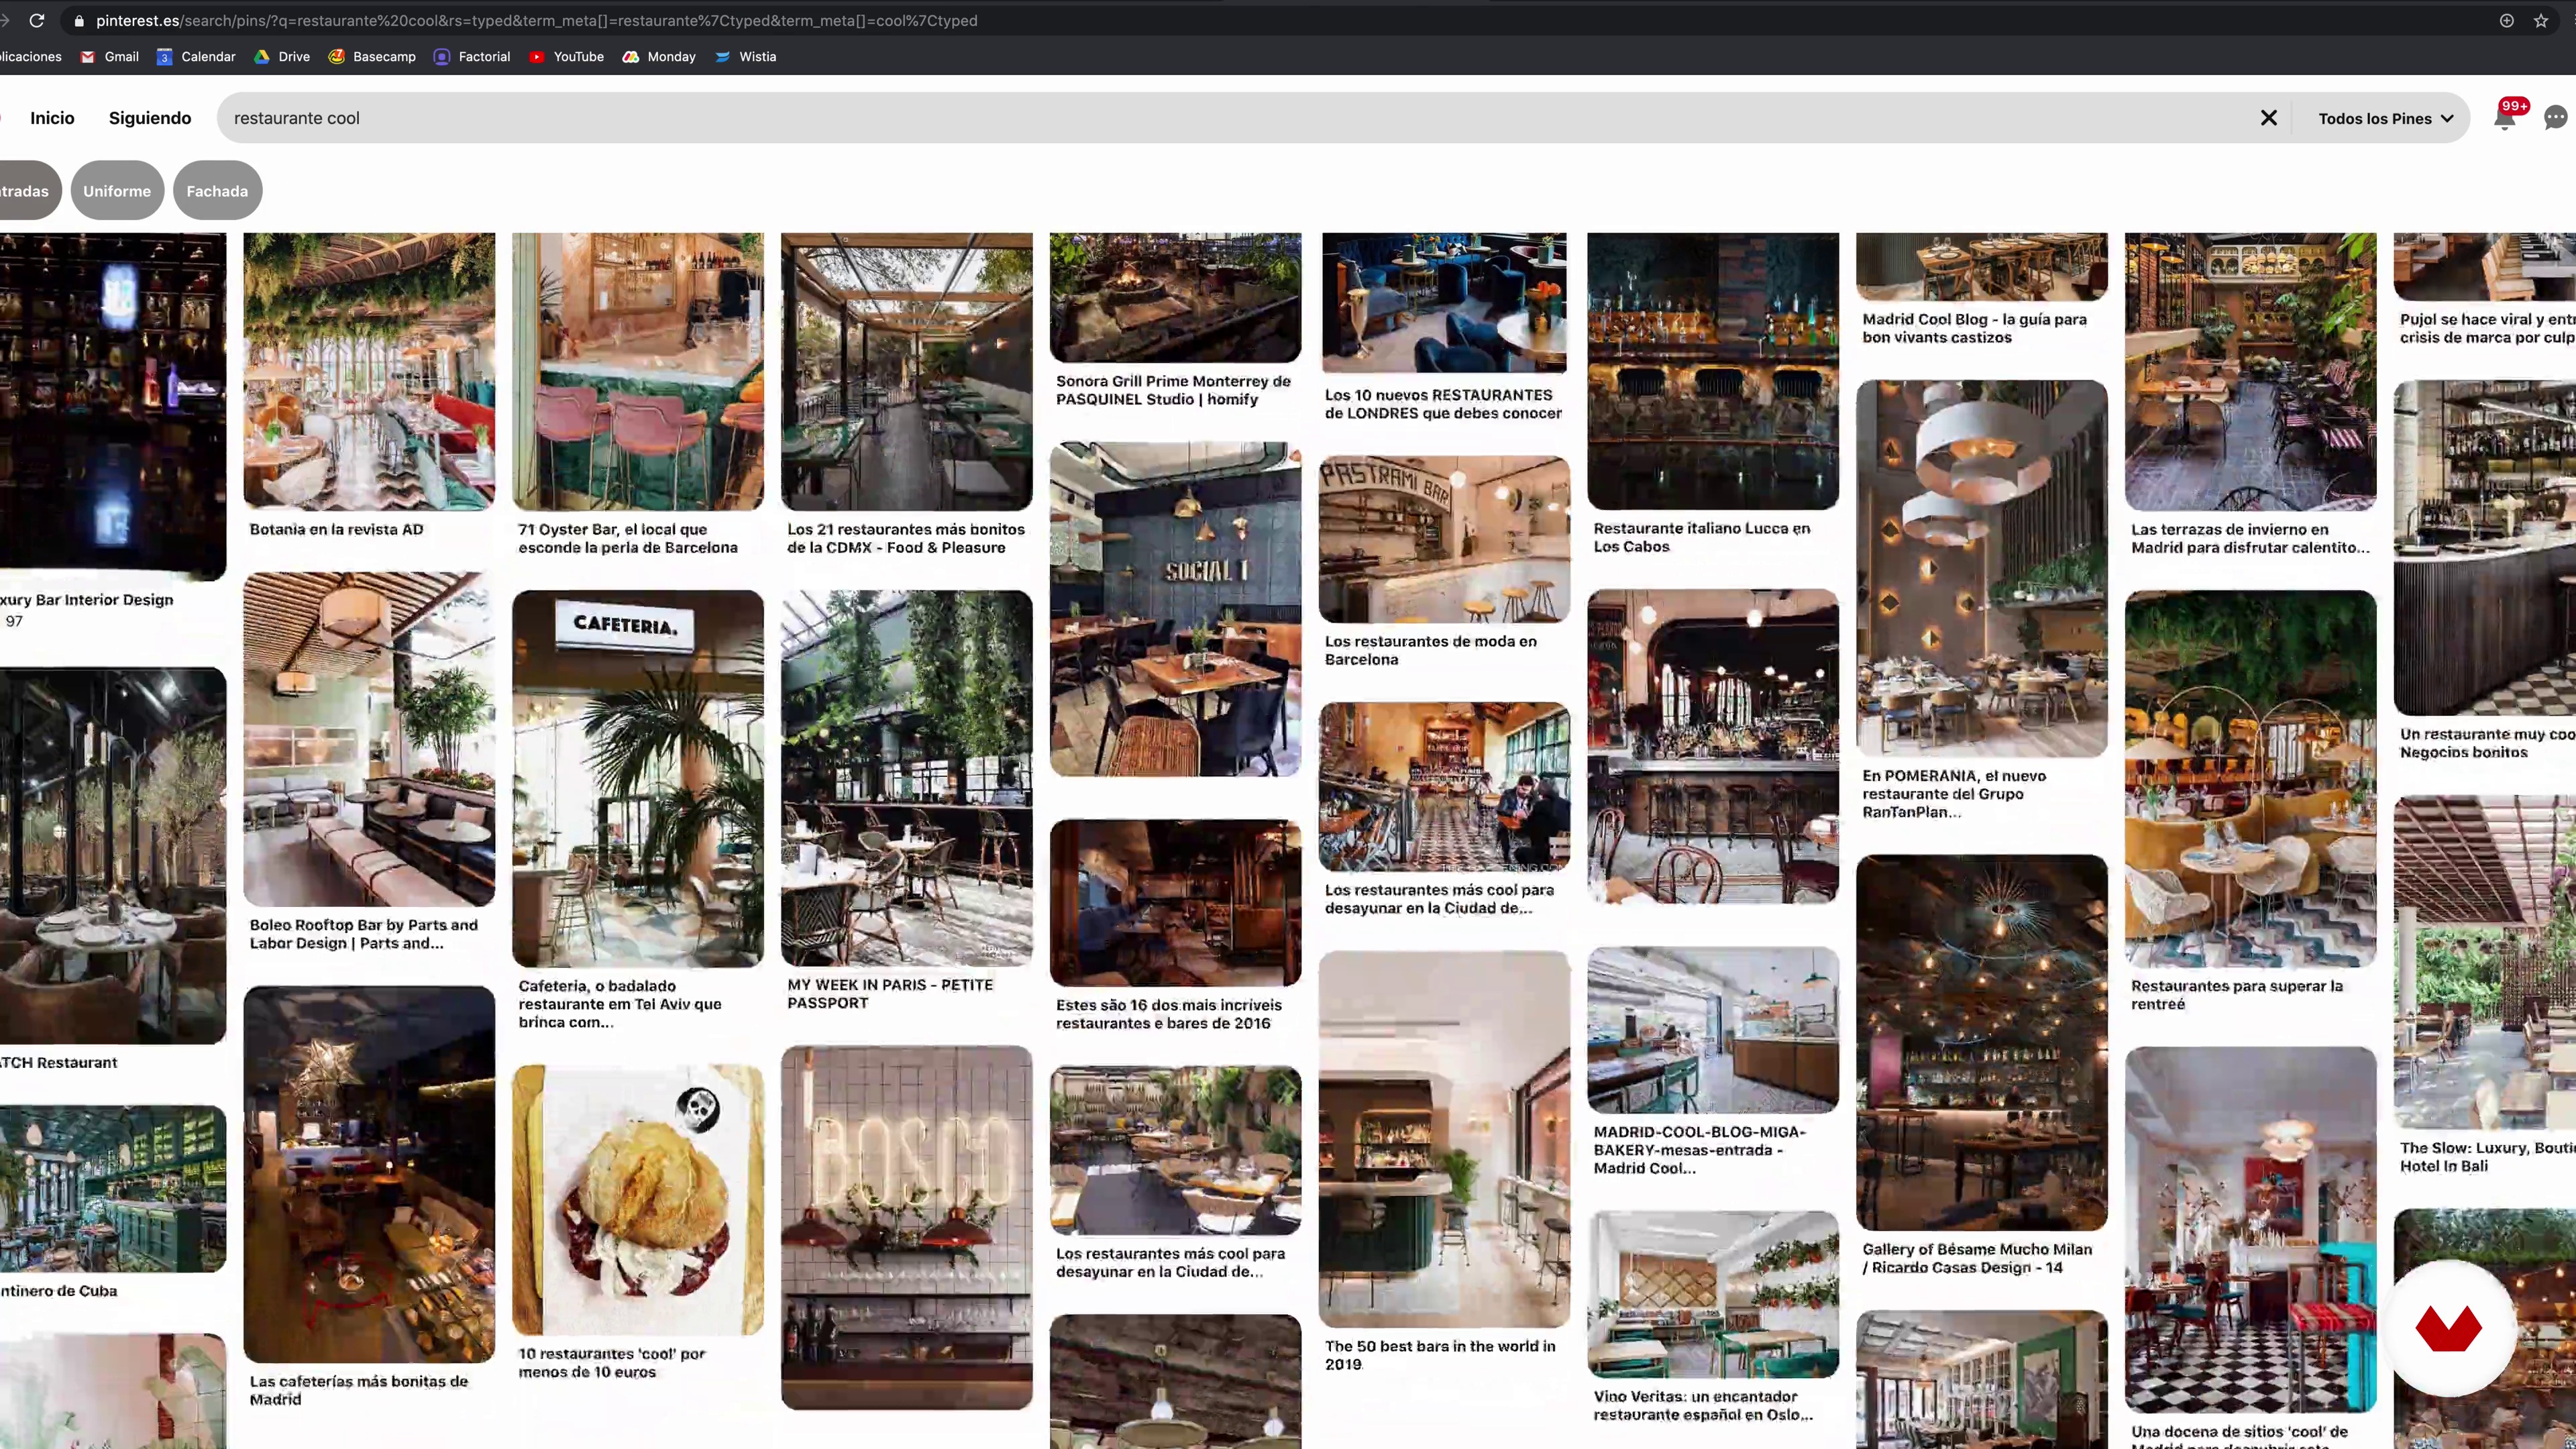Open the Los 21 restaurantes más bonitos pin
The width and height of the screenshot is (2576, 1449).
coord(907,372)
